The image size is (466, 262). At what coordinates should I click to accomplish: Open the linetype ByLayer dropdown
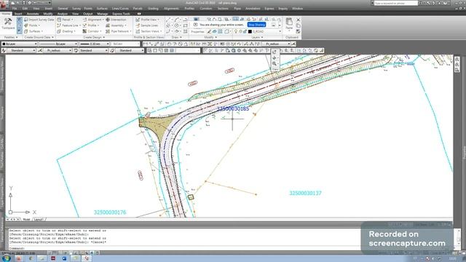click(58, 44)
